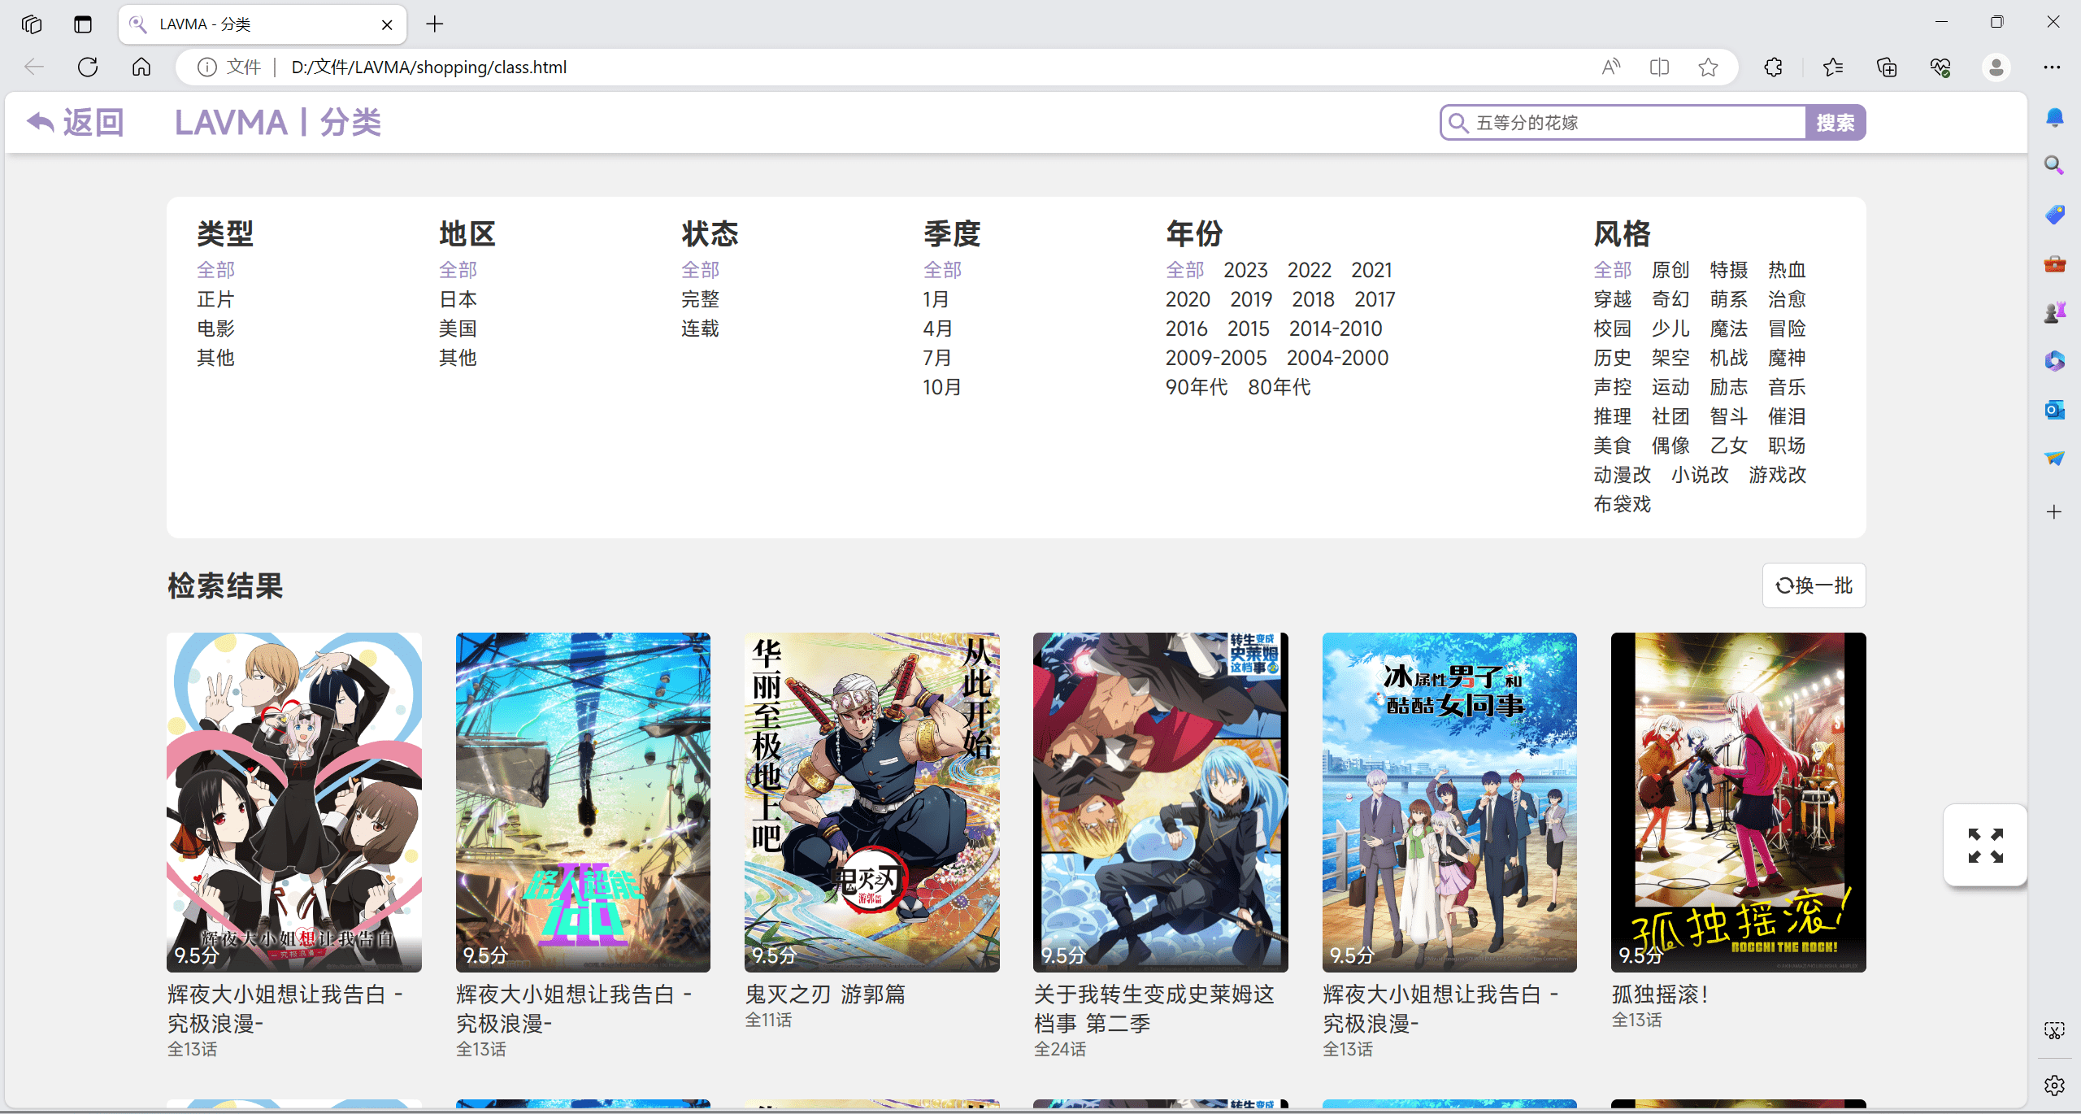
Task: Filter type by 正片
Action: pos(215,299)
